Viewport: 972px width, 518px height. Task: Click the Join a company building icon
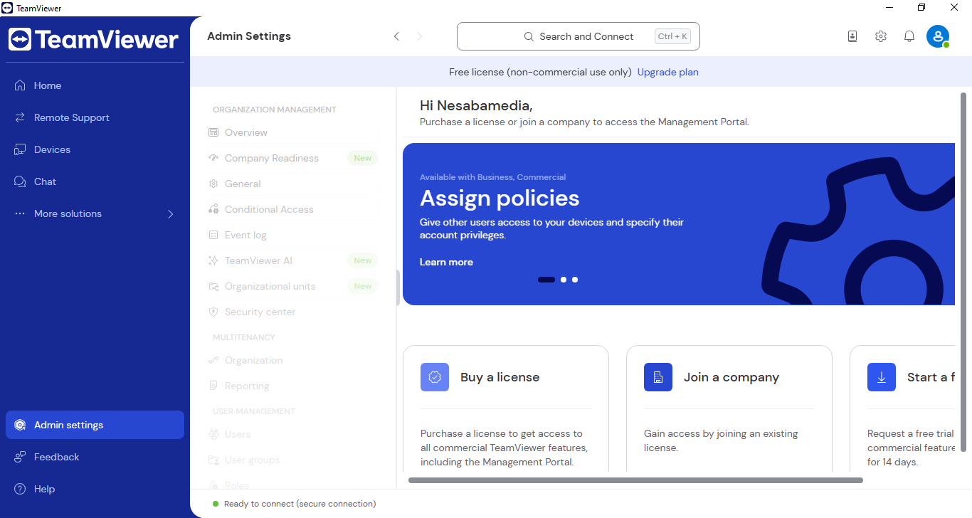[658, 377]
